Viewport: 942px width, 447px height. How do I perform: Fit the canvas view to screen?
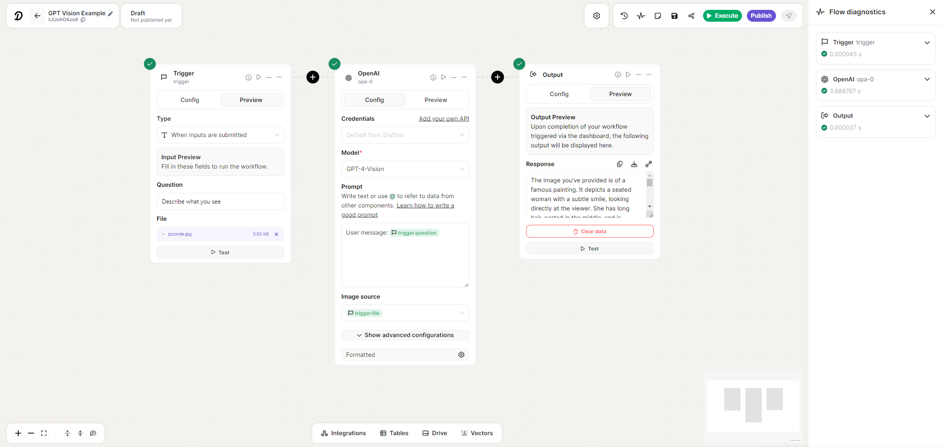point(44,433)
